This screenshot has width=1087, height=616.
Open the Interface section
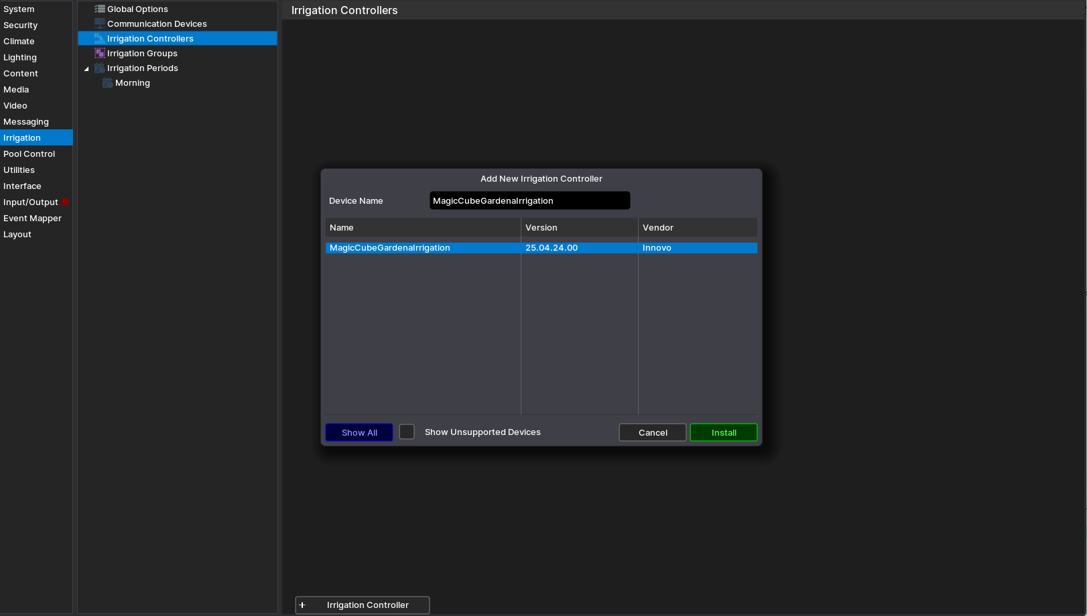point(36,186)
